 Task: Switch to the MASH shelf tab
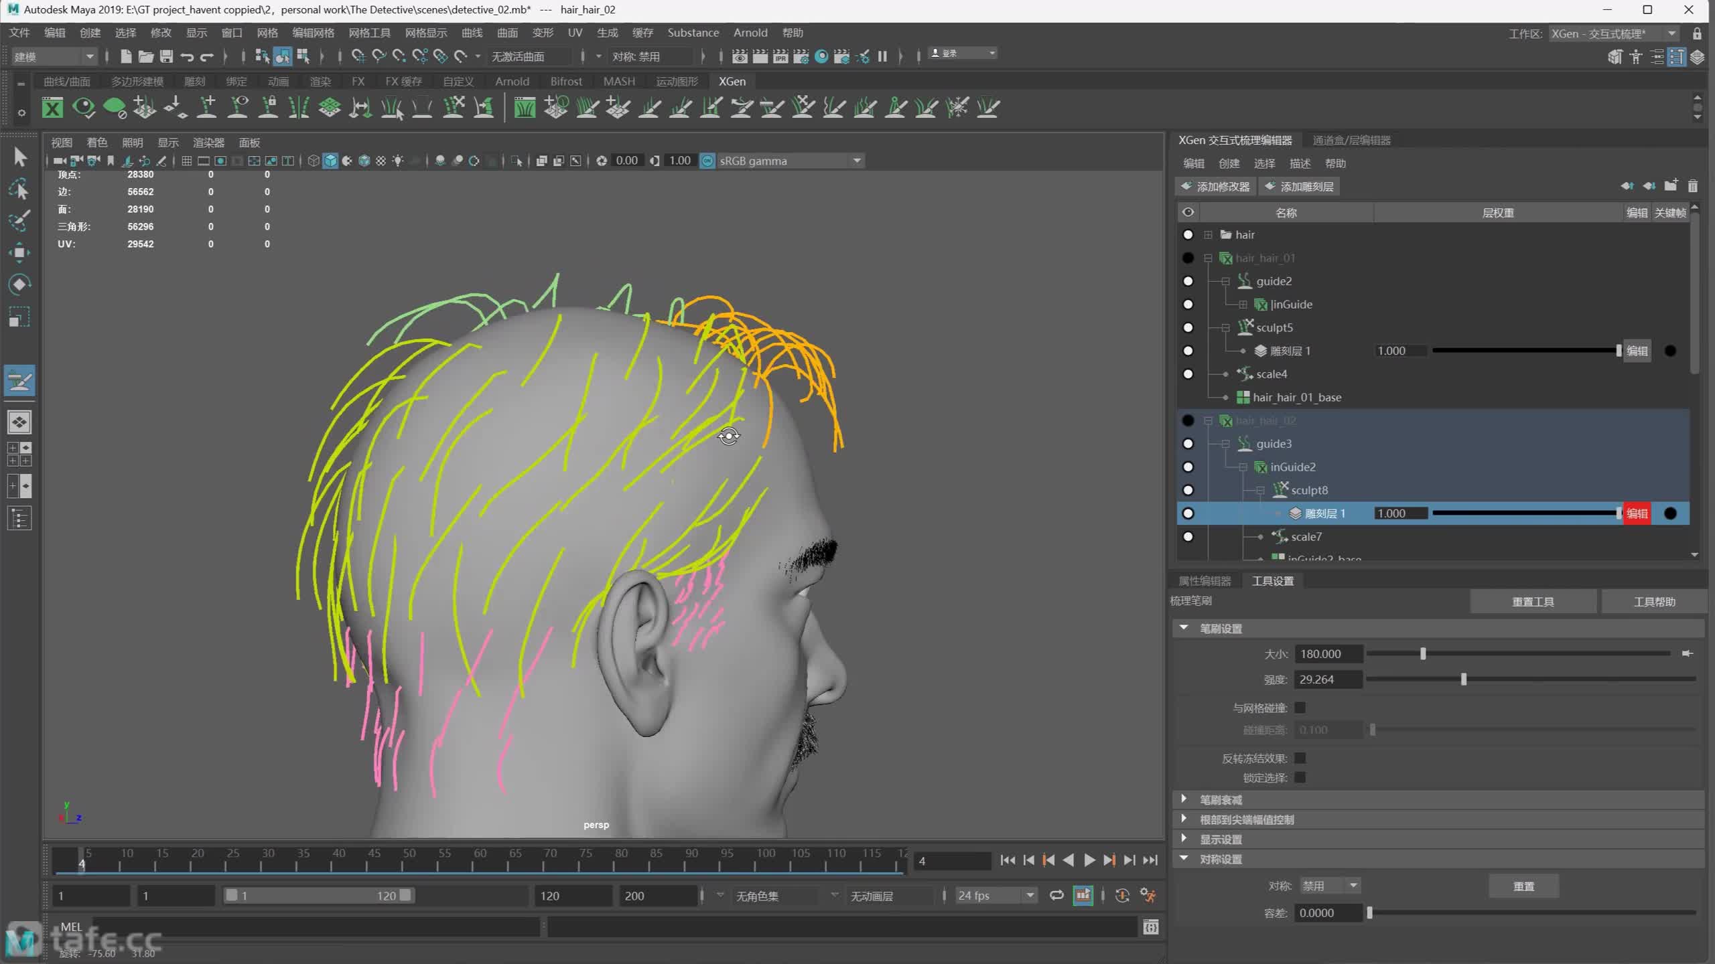click(619, 81)
